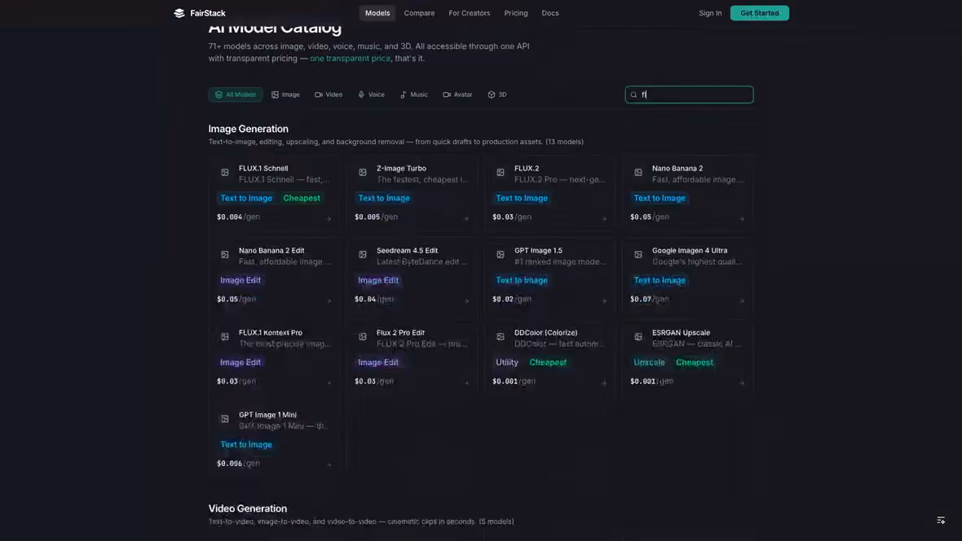Click the Image Generation section heading
This screenshot has width=962, height=541.
pos(249,129)
